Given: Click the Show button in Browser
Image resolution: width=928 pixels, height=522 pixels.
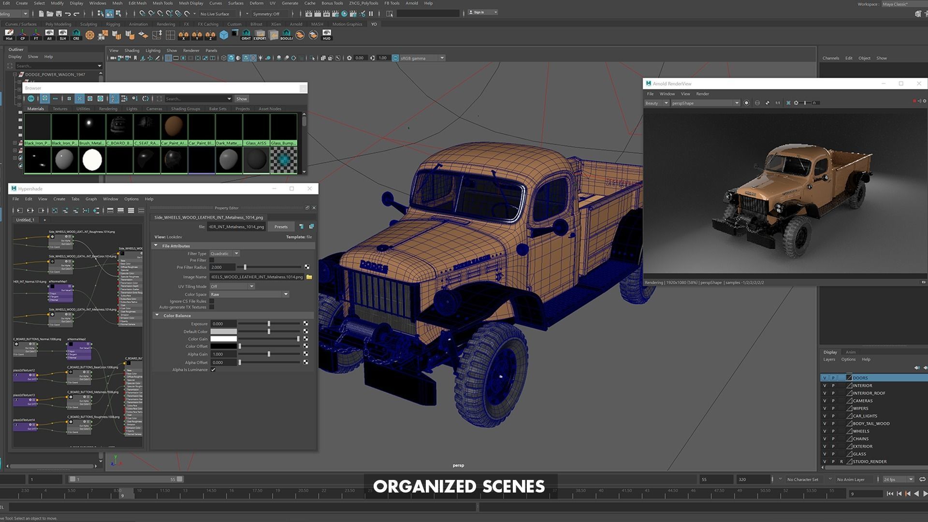Looking at the screenshot, I should tap(241, 99).
